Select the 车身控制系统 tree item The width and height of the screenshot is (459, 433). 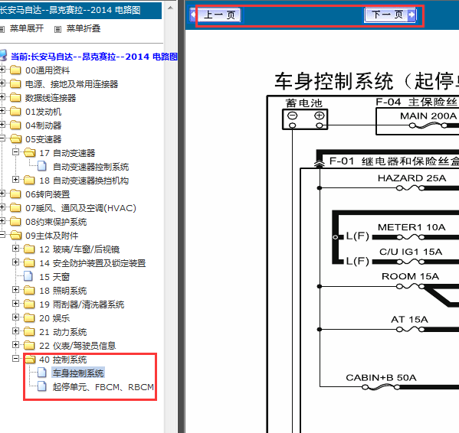pos(78,373)
